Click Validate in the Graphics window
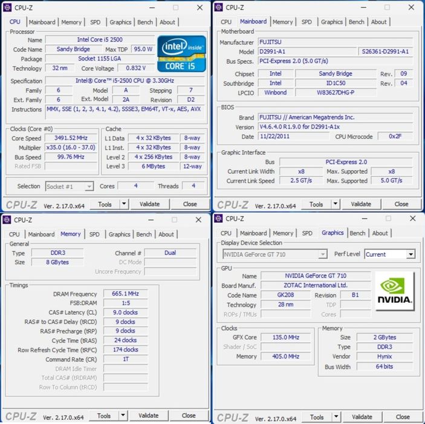 [362, 417]
